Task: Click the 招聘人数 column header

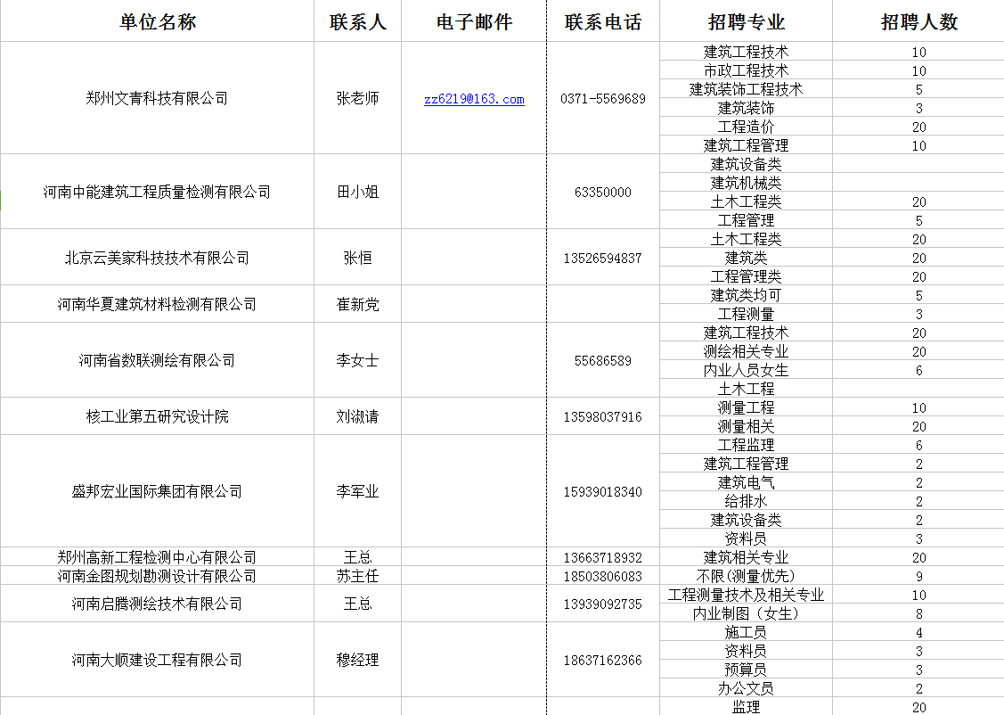Action: coord(918,22)
